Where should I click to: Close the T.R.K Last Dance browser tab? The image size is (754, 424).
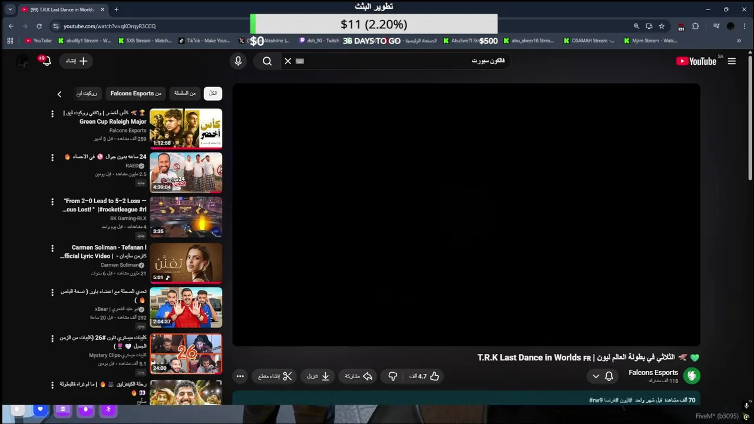click(102, 9)
